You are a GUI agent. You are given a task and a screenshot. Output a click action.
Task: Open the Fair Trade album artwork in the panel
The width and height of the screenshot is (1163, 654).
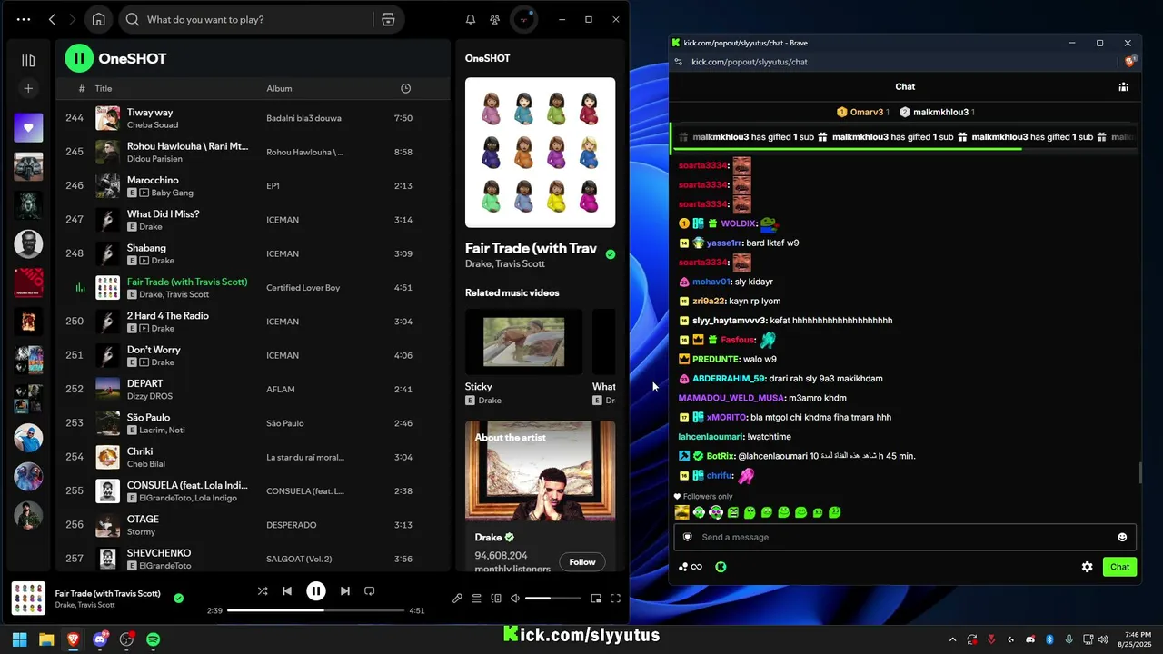tap(540, 153)
